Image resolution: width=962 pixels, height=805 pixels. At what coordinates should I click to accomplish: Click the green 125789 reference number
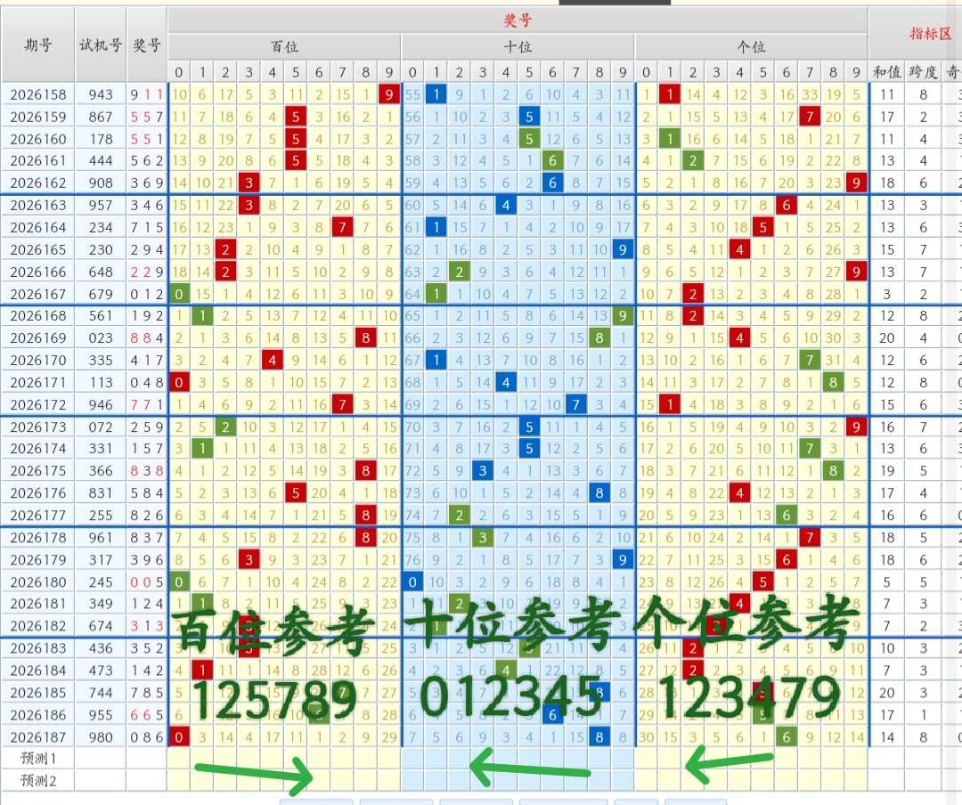(x=275, y=699)
